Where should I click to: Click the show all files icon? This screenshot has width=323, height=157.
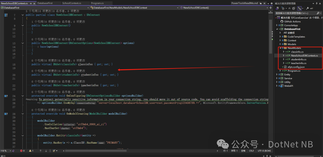point(294,8)
